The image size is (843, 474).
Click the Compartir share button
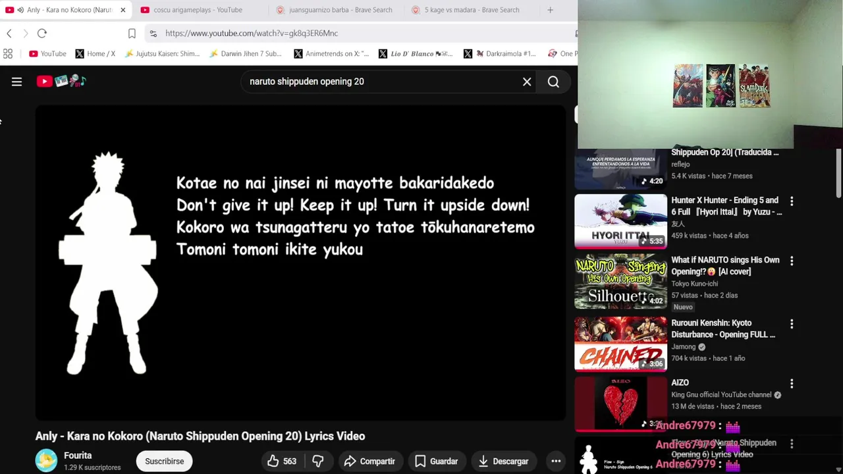(x=370, y=461)
